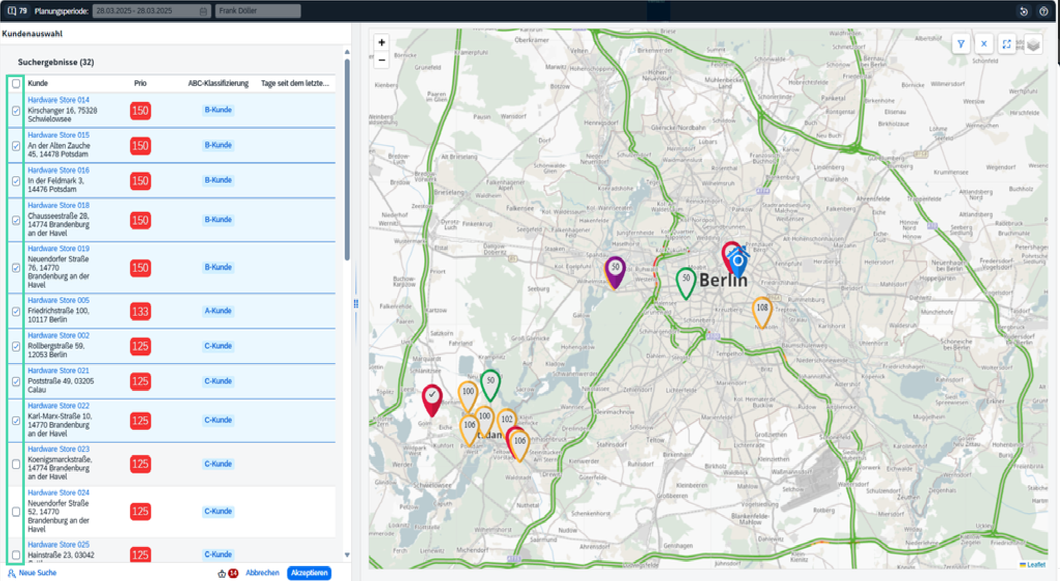The image size is (1060, 581).
Task: Open Hardware Store 014 link
Action: point(59,100)
